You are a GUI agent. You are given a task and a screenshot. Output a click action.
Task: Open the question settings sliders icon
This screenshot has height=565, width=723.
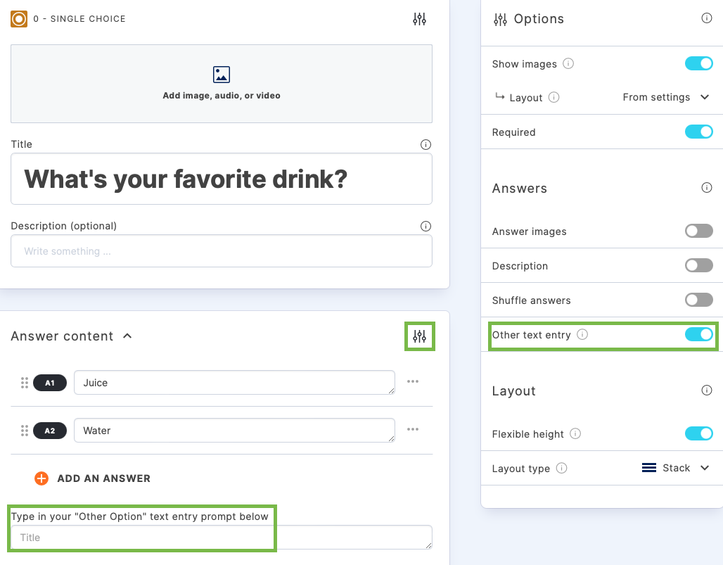point(419,19)
